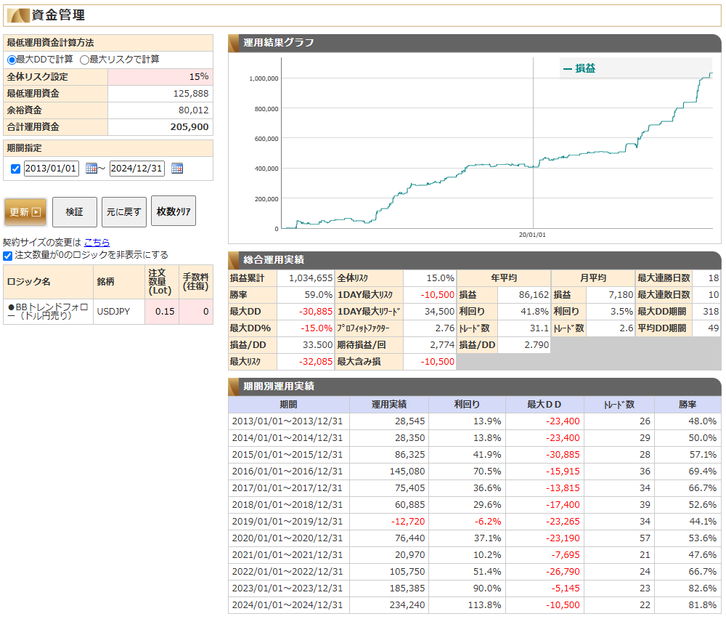Click the 更新 button

[25, 212]
